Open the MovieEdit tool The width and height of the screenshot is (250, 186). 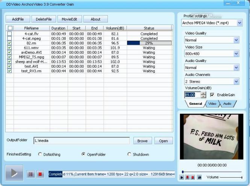tap(70, 19)
